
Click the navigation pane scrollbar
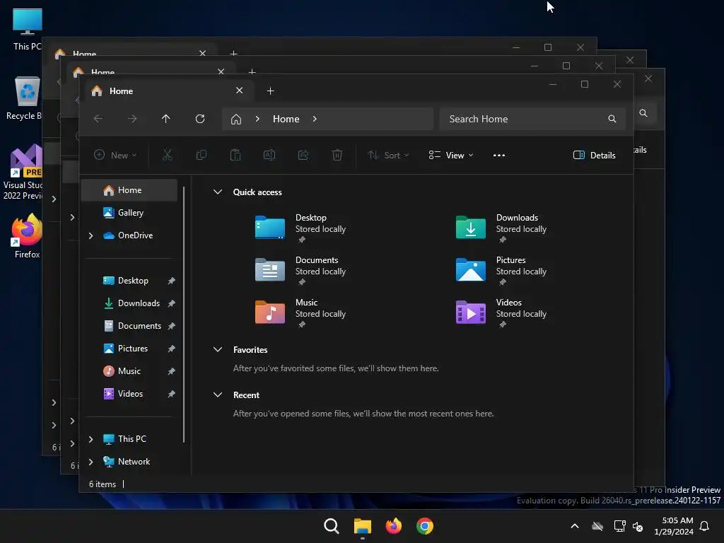point(184,314)
